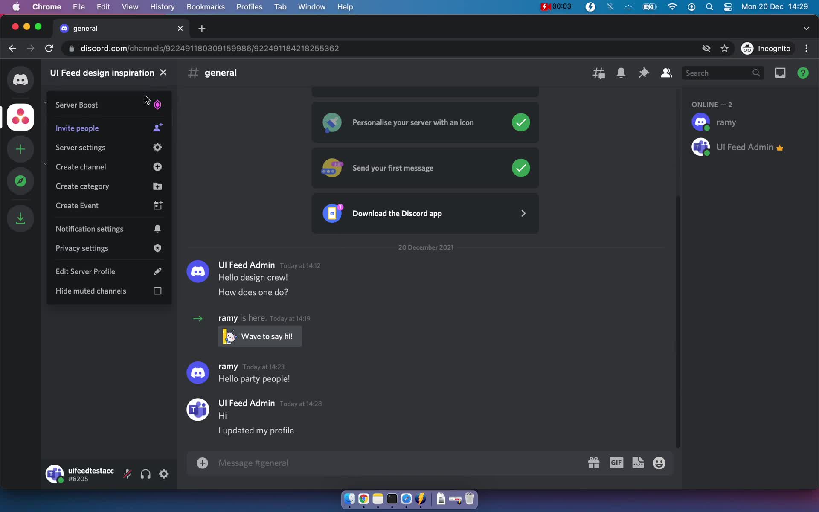The height and width of the screenshot is (512, 819).
Task: Open GIF picker
Action: pyautogui.click(x=616, y=463)
